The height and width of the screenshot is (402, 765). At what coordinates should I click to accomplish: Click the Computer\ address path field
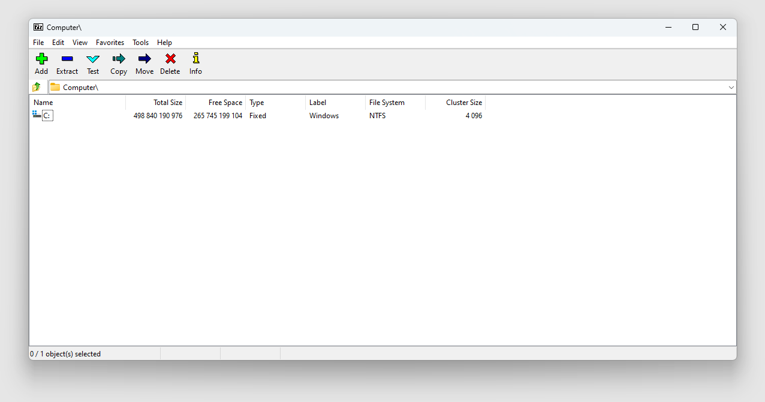pyautogui.click(x=393, y=88)
